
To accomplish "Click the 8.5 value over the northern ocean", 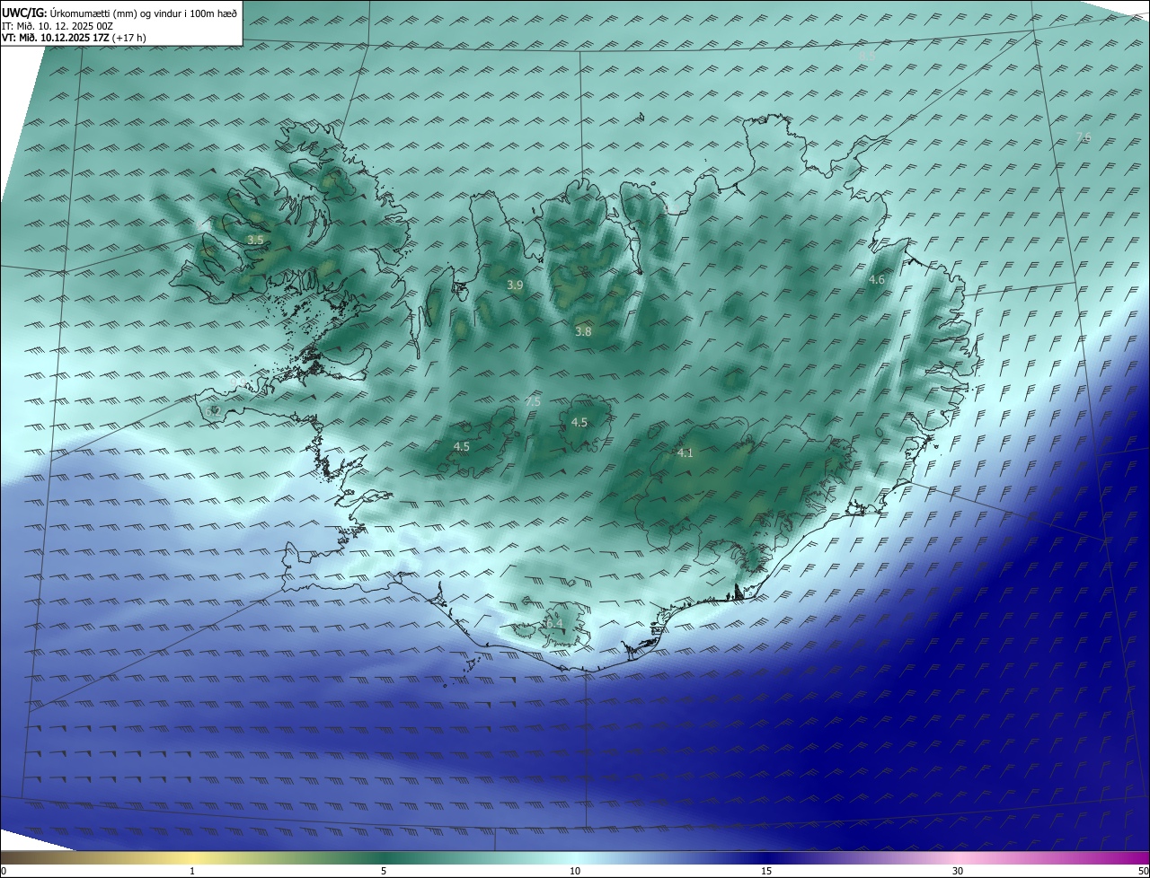I will (x=867, y=56).
